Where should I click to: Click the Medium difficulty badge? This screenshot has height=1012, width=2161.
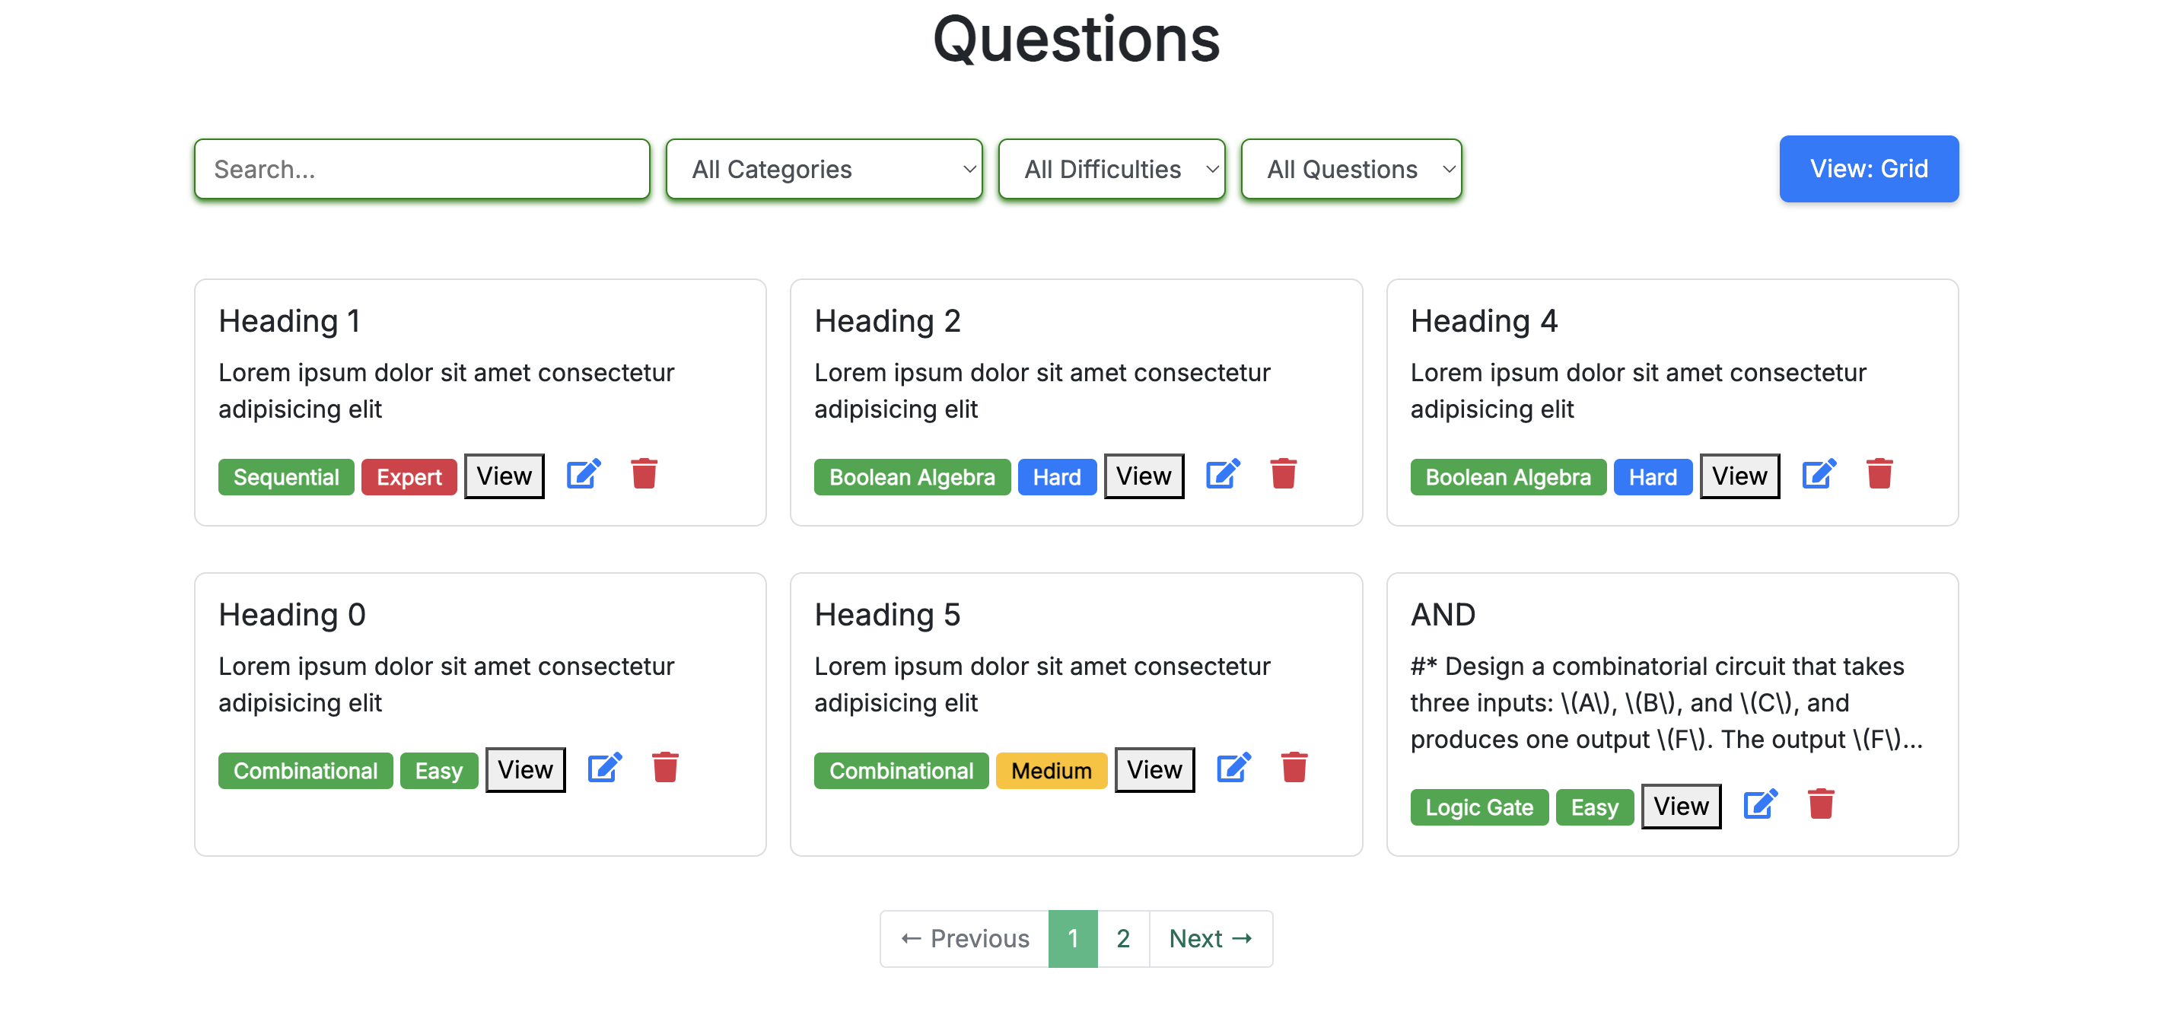pyautogui.click(x=1050, y=770)
